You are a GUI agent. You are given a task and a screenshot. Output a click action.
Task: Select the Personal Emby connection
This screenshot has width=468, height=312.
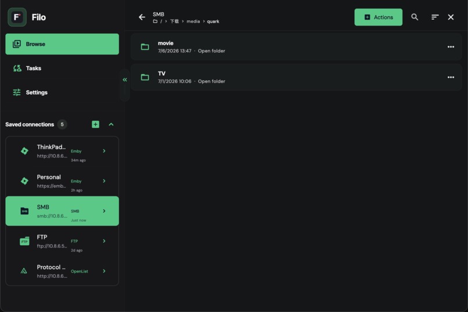(x=62, y=181)
